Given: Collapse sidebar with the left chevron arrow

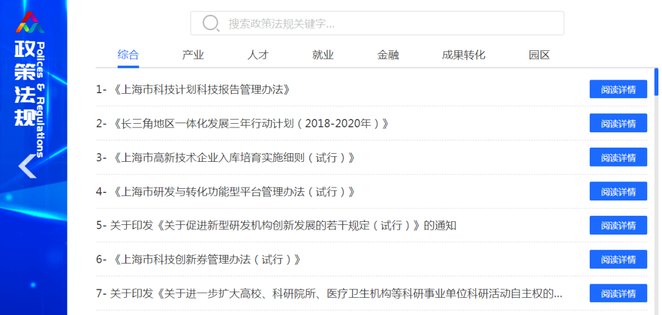Looking at the screenshot, I should (x=27, y=167).
